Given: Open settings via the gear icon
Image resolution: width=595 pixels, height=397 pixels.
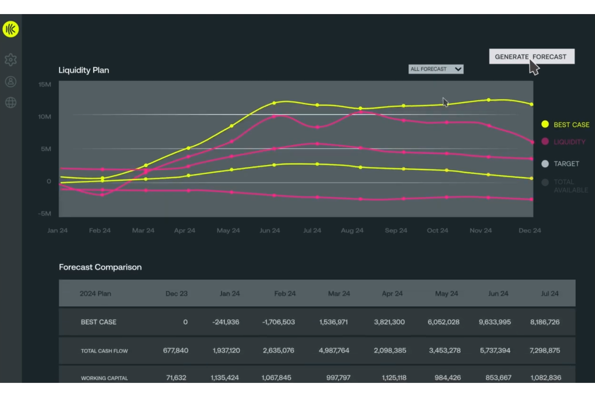Looking at the screenshot, I should (x=11, y=60).
